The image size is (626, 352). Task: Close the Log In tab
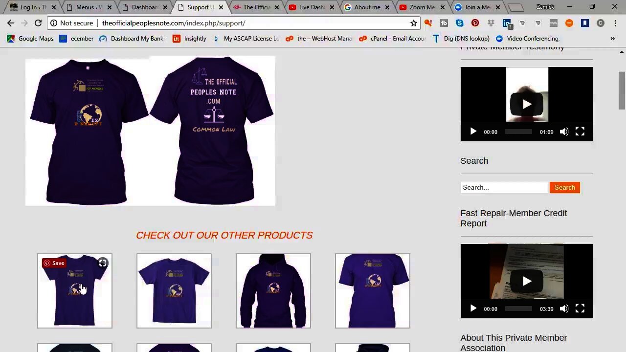pos(54,7)
